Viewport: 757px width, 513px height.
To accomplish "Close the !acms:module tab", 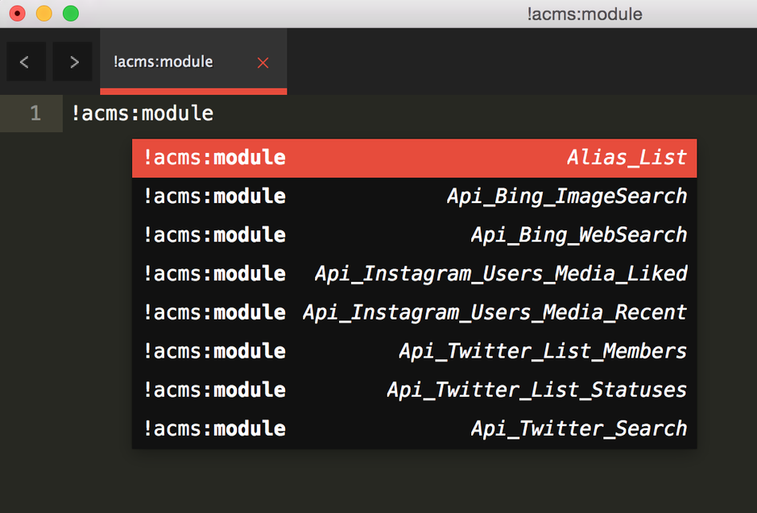I will (263, 63).
